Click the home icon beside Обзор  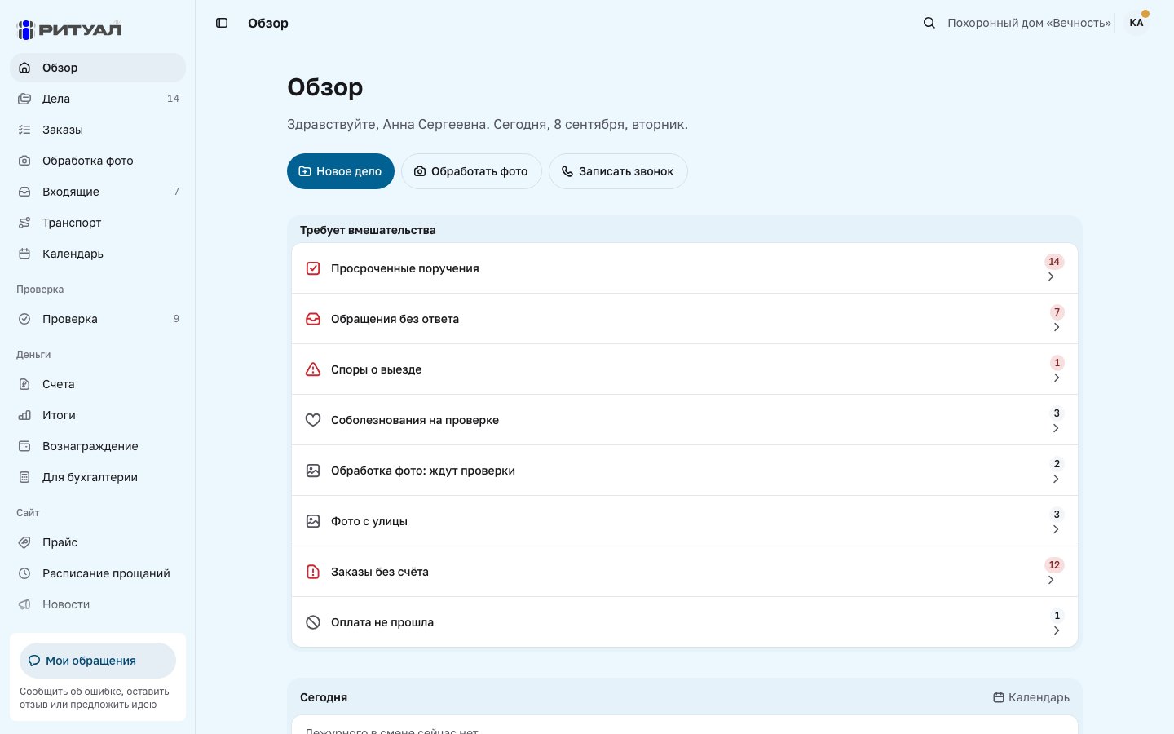(24, 68)
